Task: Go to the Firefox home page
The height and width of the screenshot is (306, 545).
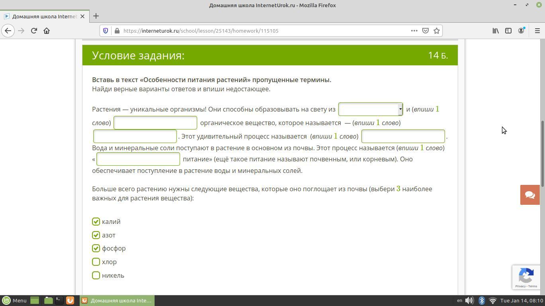Action: pyautogui.click(x=47, y=31)
